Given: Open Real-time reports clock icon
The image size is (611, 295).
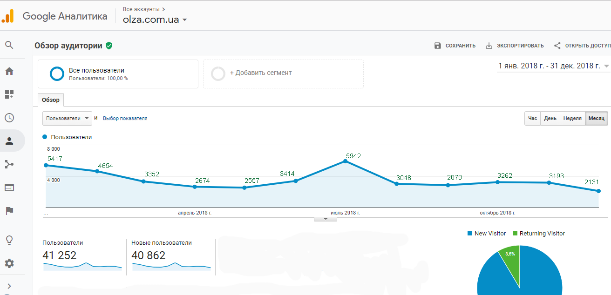Looking at the screenshot, I should (x=9, y=118).
